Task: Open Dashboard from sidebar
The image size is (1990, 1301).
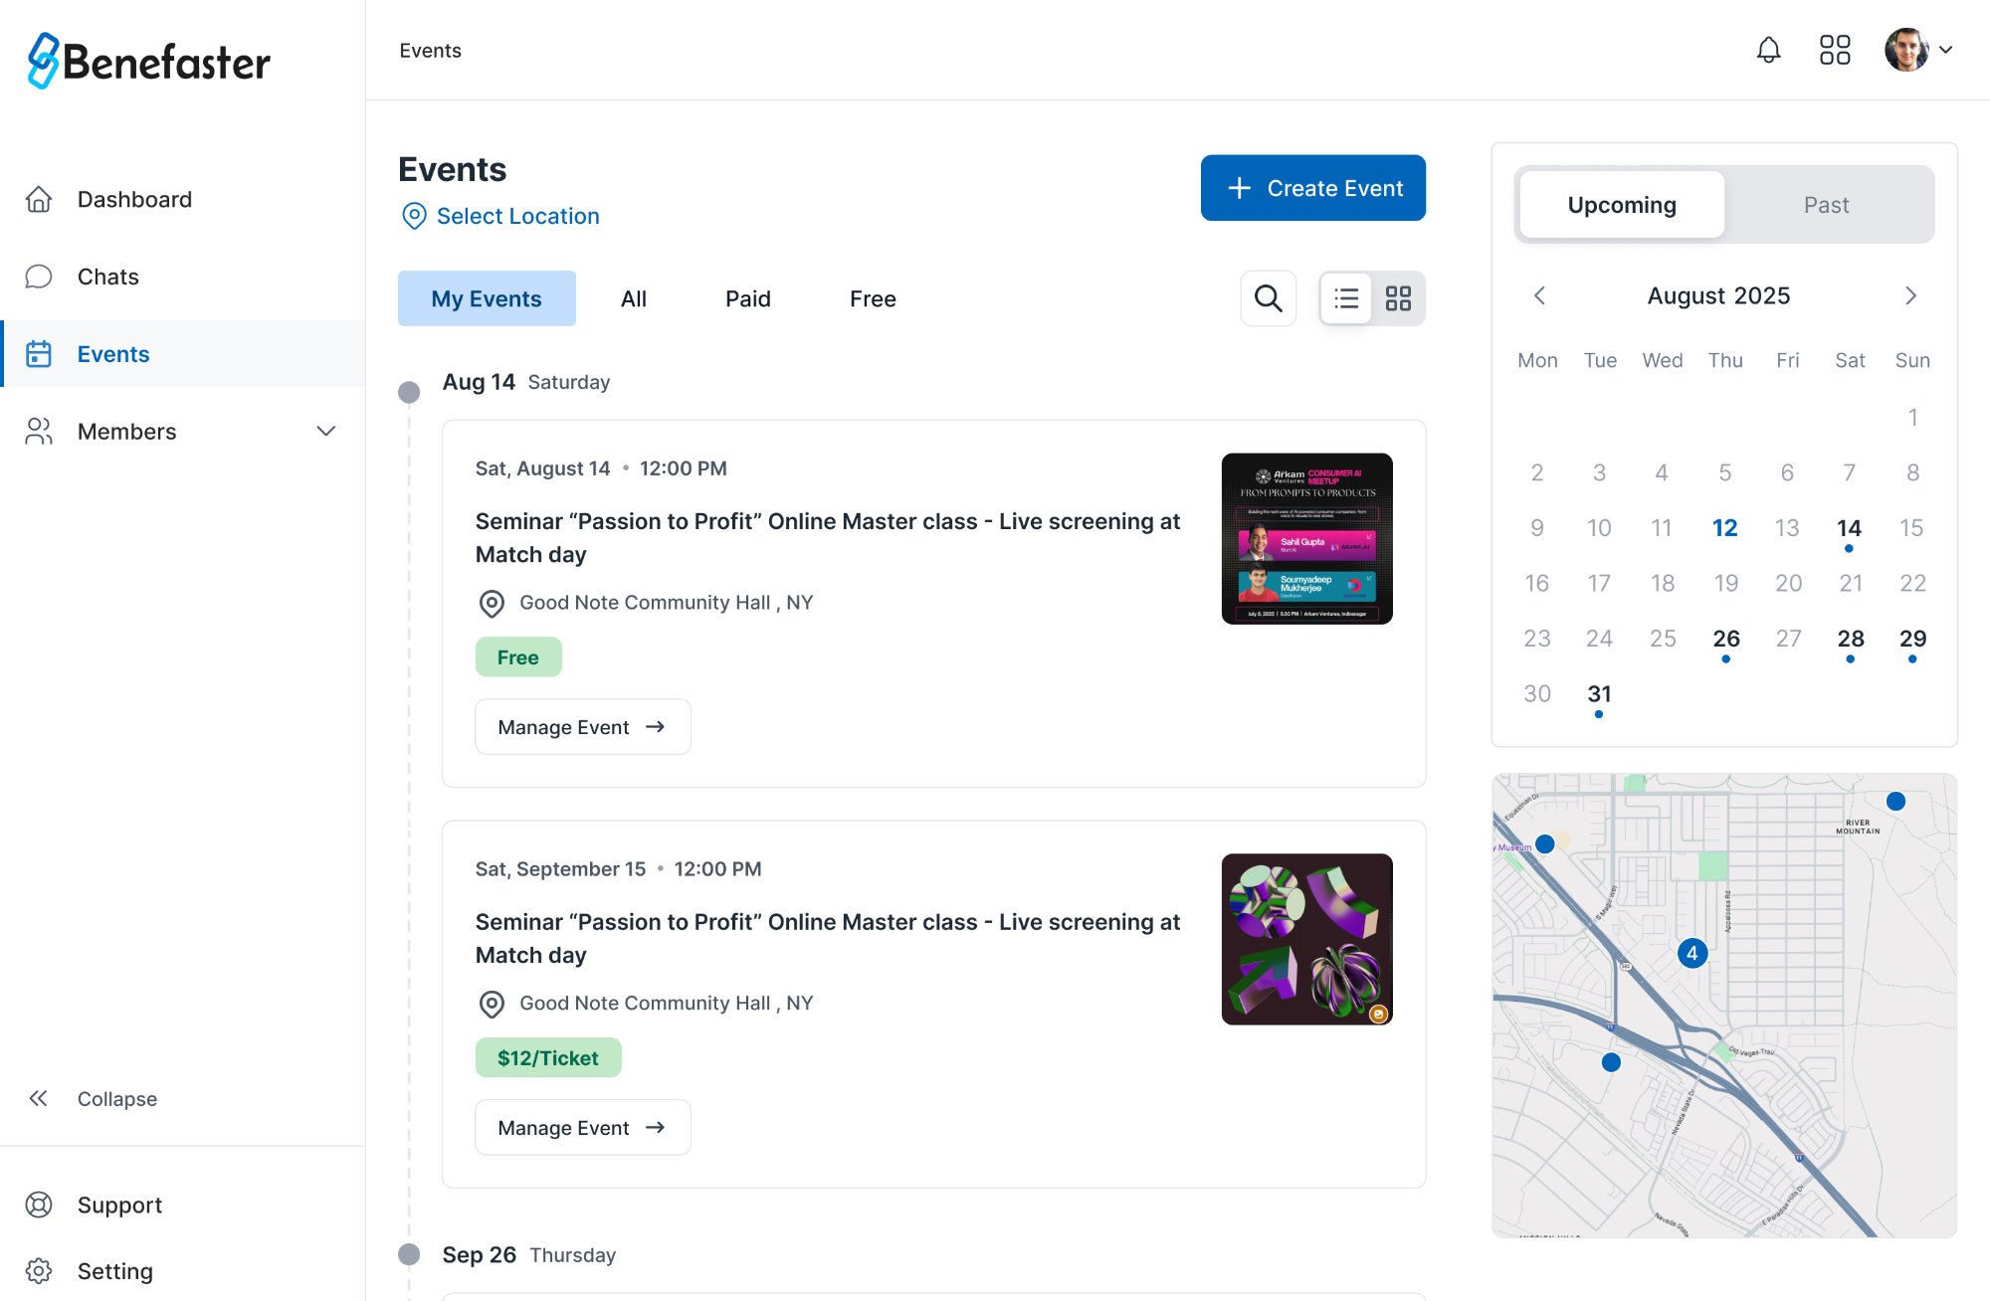Action: [x=182, y=199]
